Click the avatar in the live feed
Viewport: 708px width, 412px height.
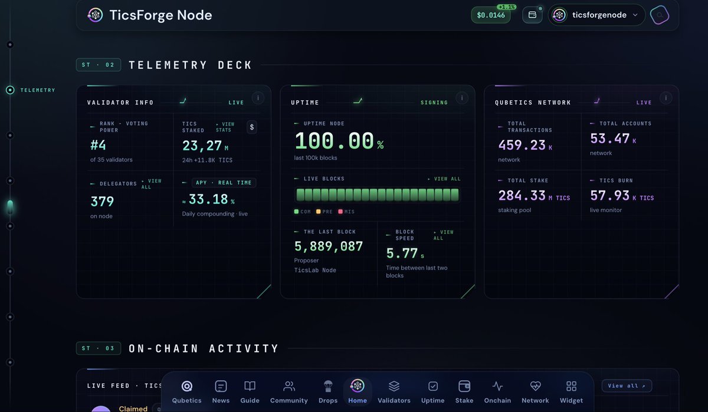101,408
